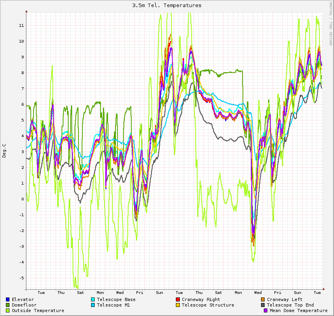Click the blue Elevator legend swatch
Viewport: 334px width, 316px height.
[8, 299]
